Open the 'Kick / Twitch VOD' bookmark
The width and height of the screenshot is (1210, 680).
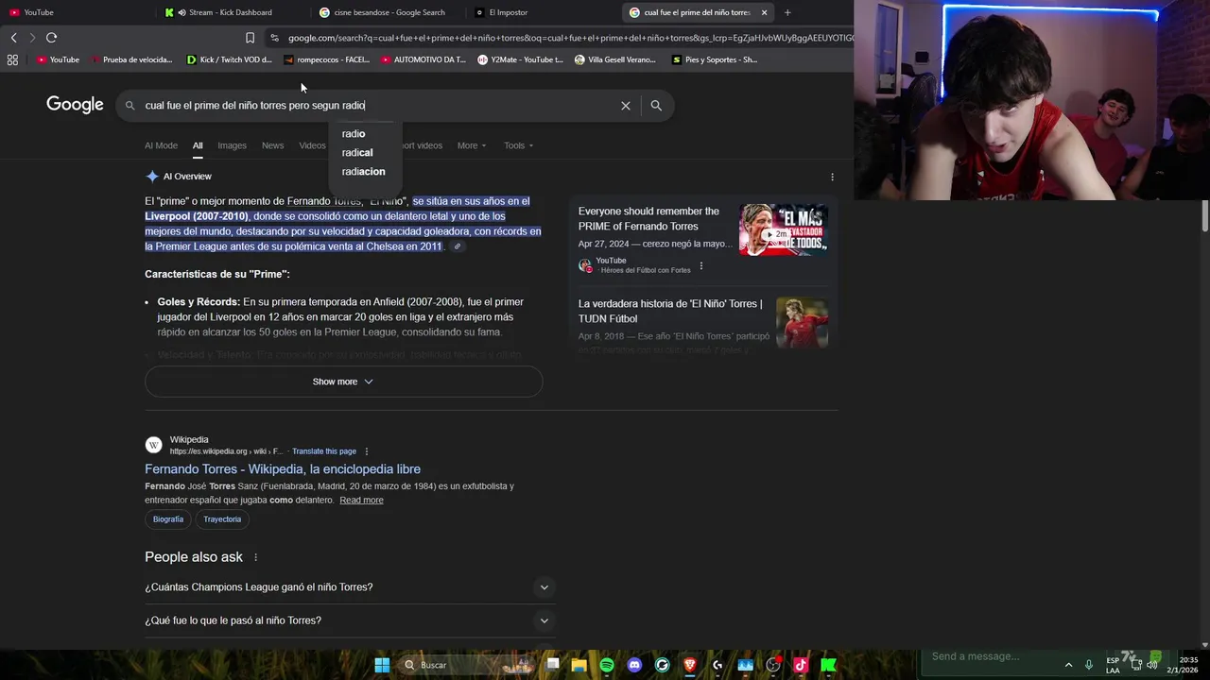tap(229, 59)
